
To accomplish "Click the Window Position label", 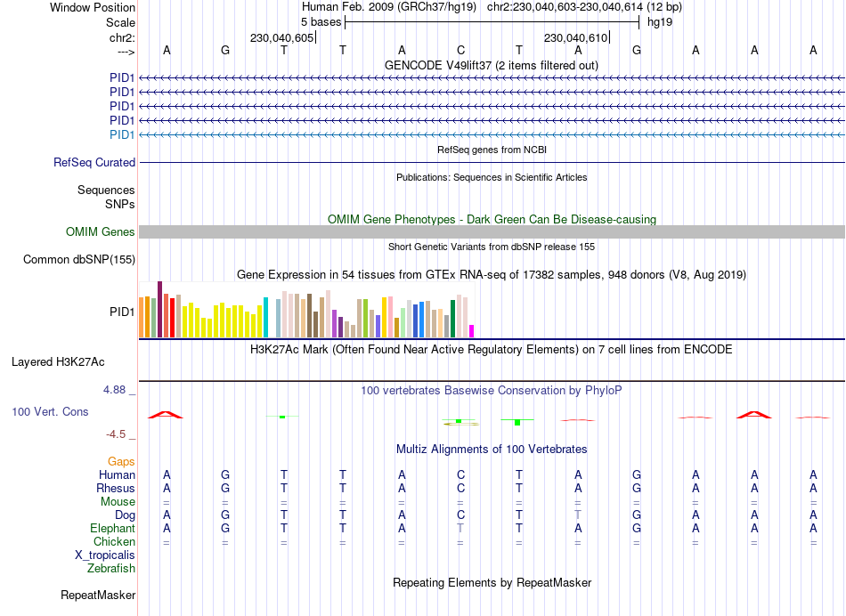I will pyautogui.click(x=93, y=7).
